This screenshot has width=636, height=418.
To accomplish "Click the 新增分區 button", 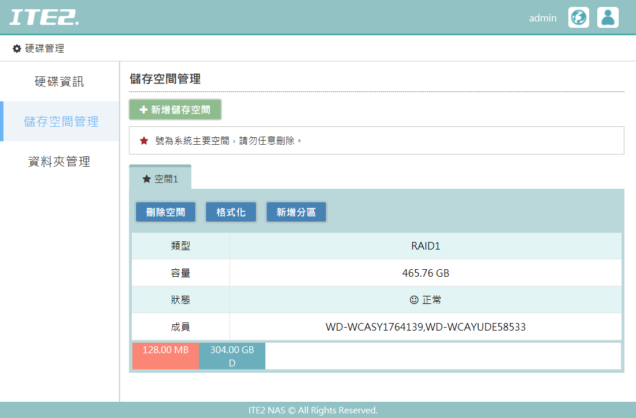I will [296, 211].
